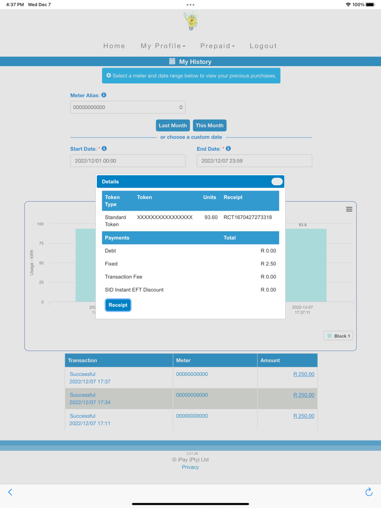Expand the Prepaid menu
This screenshot has height=508, width=381.
point(217,46)
